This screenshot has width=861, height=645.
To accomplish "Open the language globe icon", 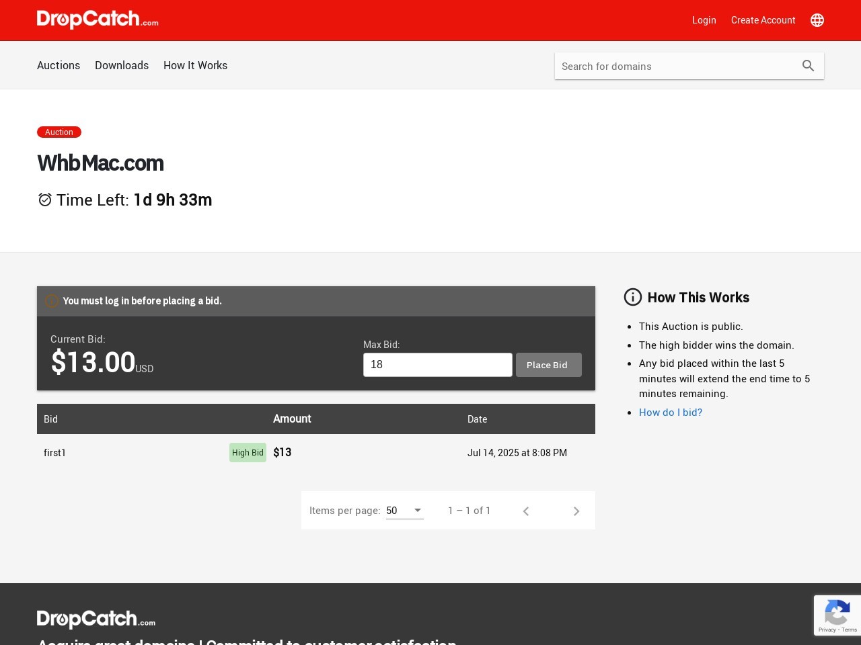I will pos(817,20).
